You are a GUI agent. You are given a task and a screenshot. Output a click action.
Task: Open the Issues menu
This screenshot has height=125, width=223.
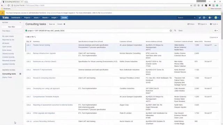tap(37, 18)
